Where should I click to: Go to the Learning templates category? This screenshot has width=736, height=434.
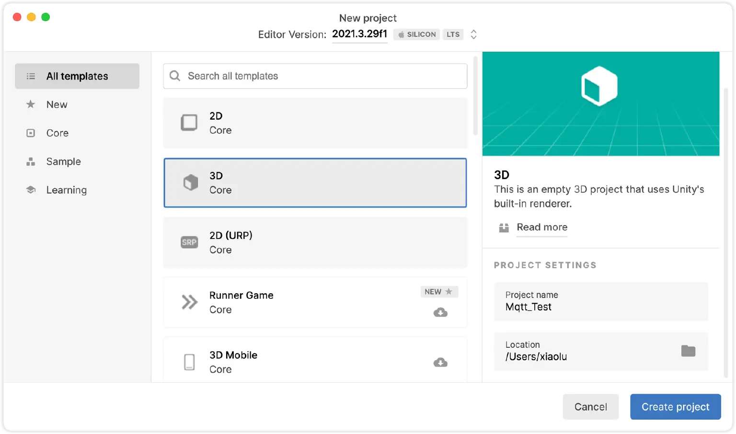66,190
